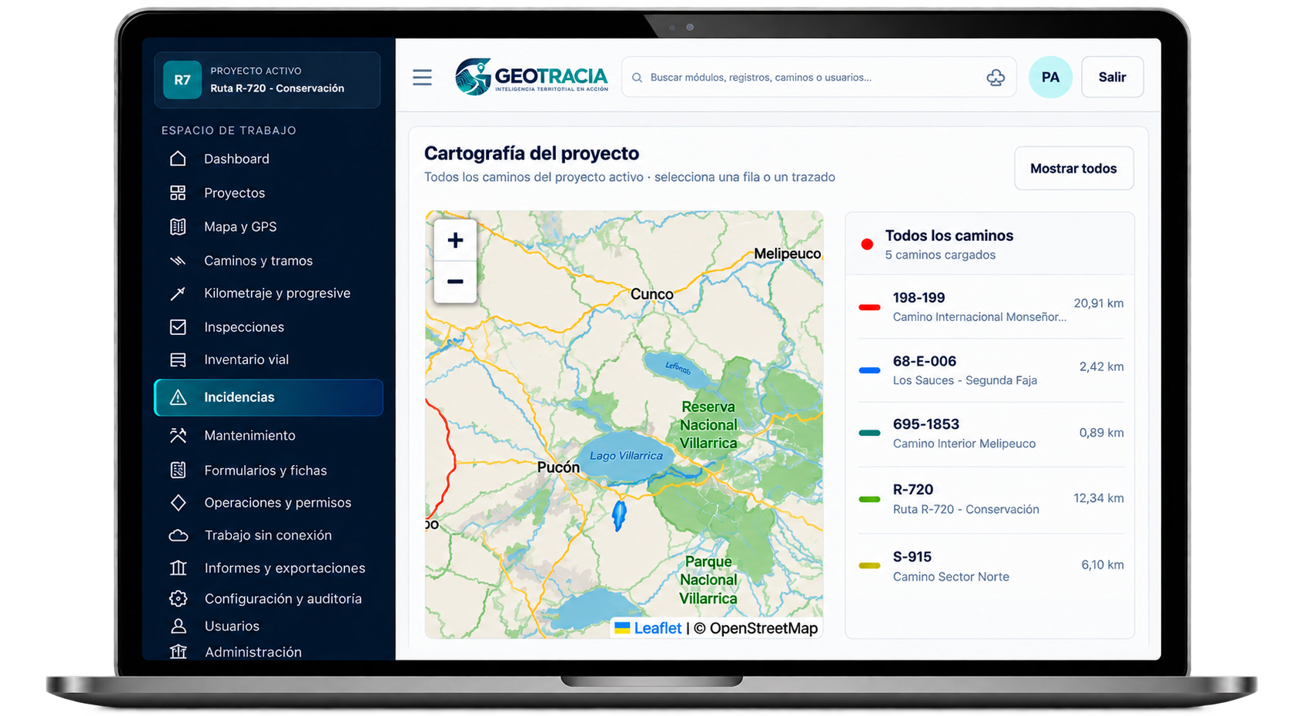Click the Configuración y auditoría gear icon
The width and height of the screenshot is (1302, 716).
178,599
